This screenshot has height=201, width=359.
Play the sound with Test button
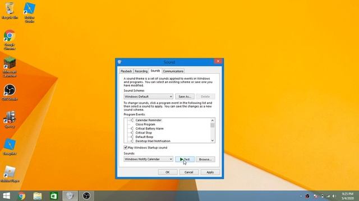click(185, 159)
